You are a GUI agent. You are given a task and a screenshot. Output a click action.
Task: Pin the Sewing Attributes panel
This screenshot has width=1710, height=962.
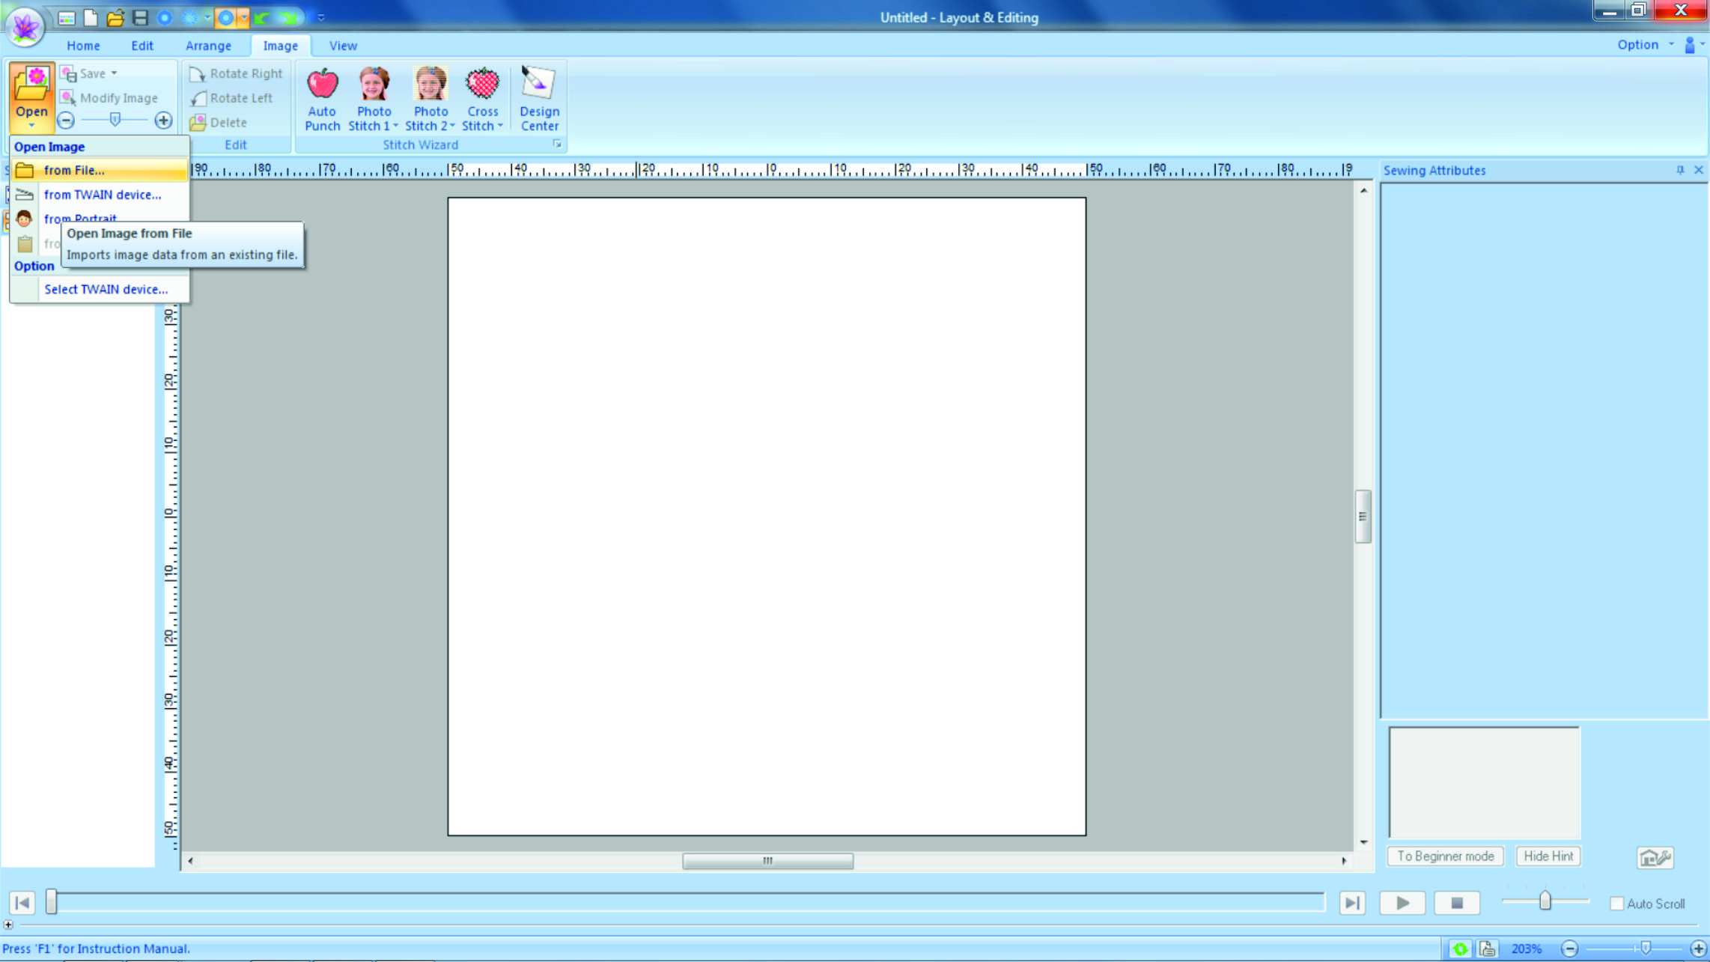click(x=1679, y=170)
